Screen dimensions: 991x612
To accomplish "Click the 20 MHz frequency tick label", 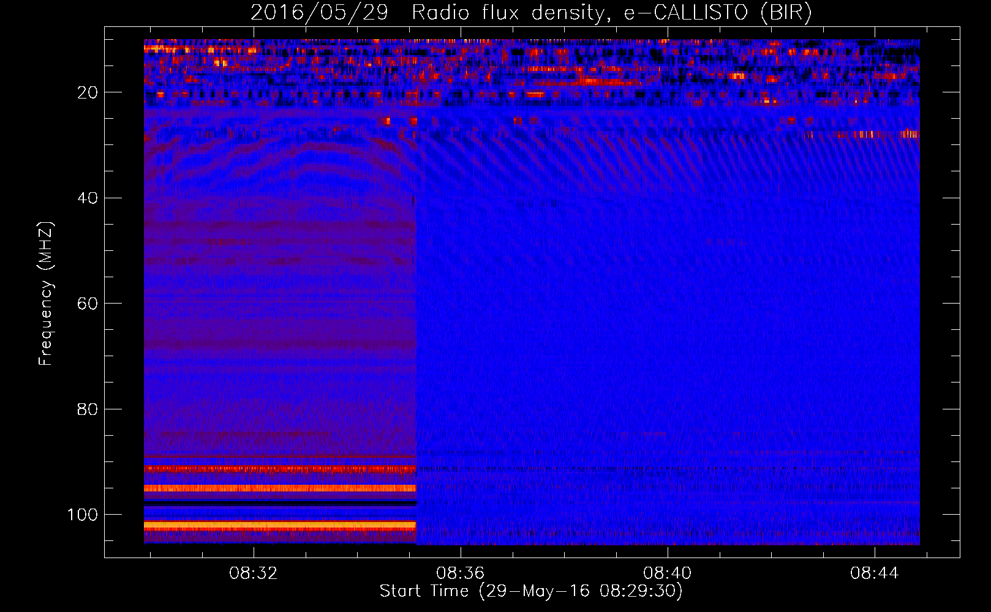I will click(88, 92).
